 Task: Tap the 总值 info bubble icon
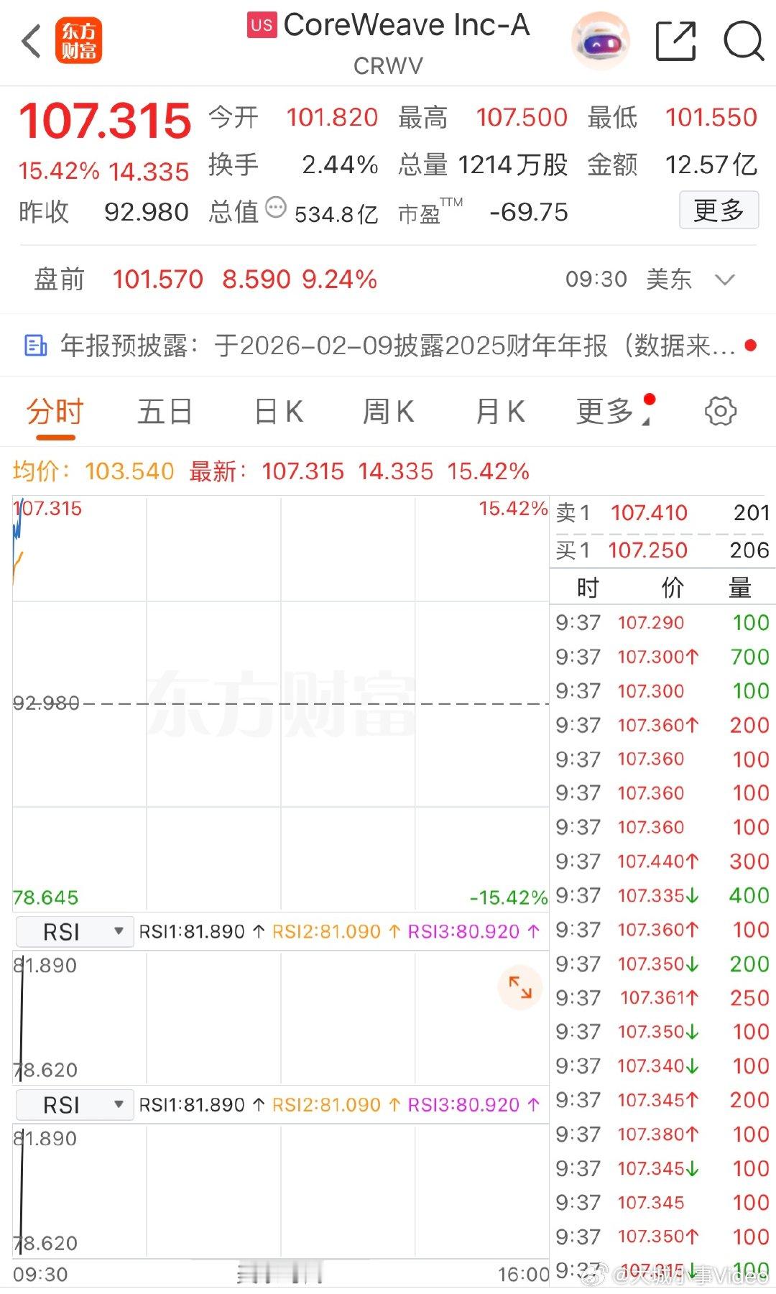click(x=275, y=208)
